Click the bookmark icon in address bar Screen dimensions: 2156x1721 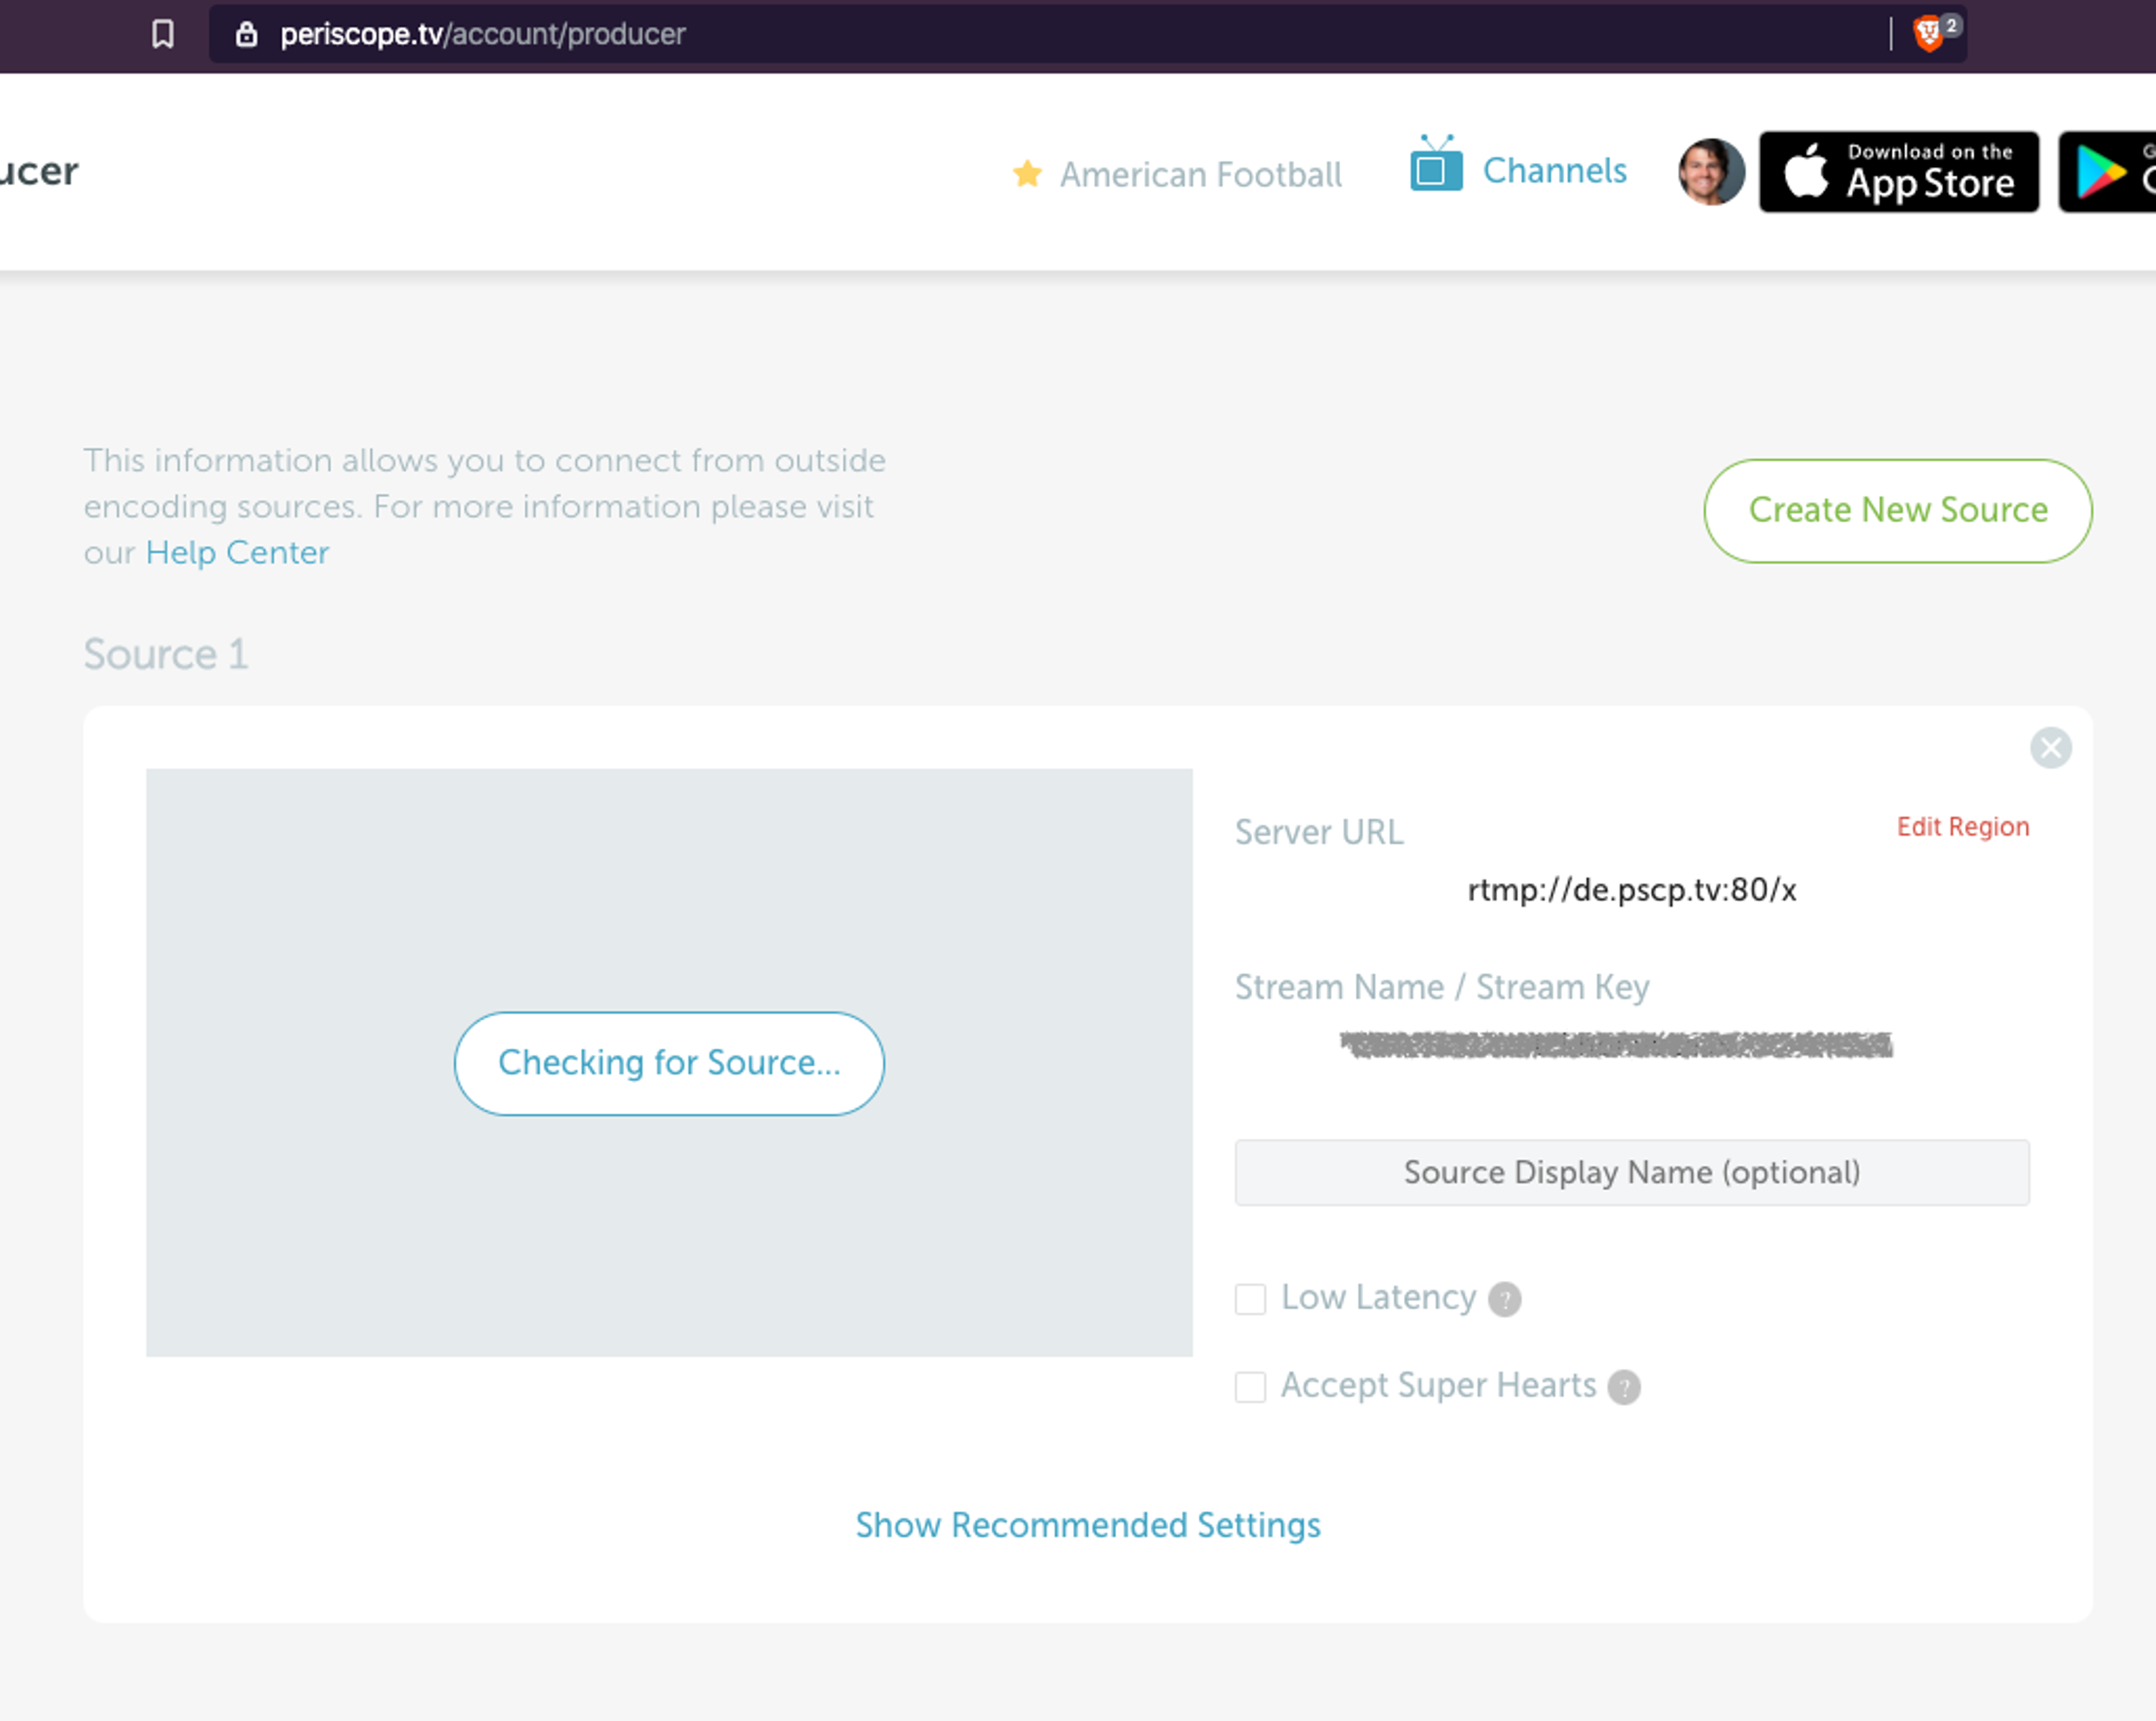tap(163, 34)
